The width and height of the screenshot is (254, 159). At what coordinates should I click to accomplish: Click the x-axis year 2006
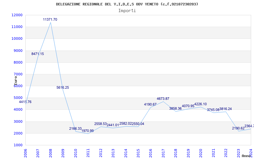tap(25, 153)
